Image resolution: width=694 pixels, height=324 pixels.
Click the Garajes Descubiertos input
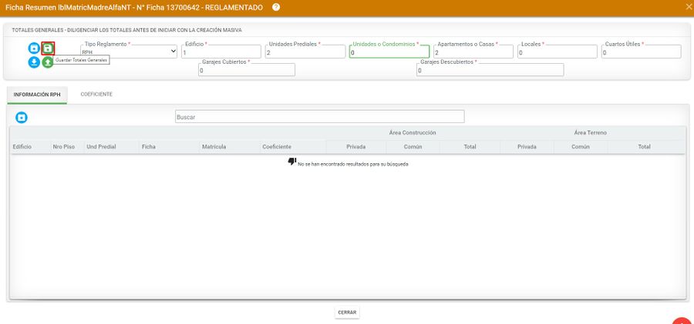(x=489, y=71)
